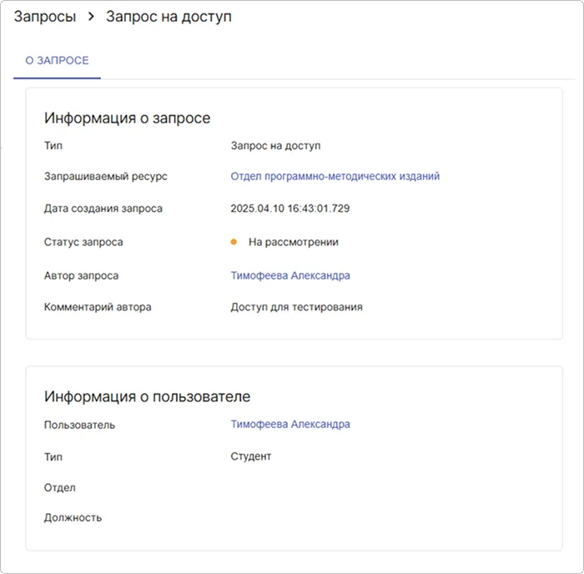Click the Запрашиваемый ресурс label

tap(105, 177)
